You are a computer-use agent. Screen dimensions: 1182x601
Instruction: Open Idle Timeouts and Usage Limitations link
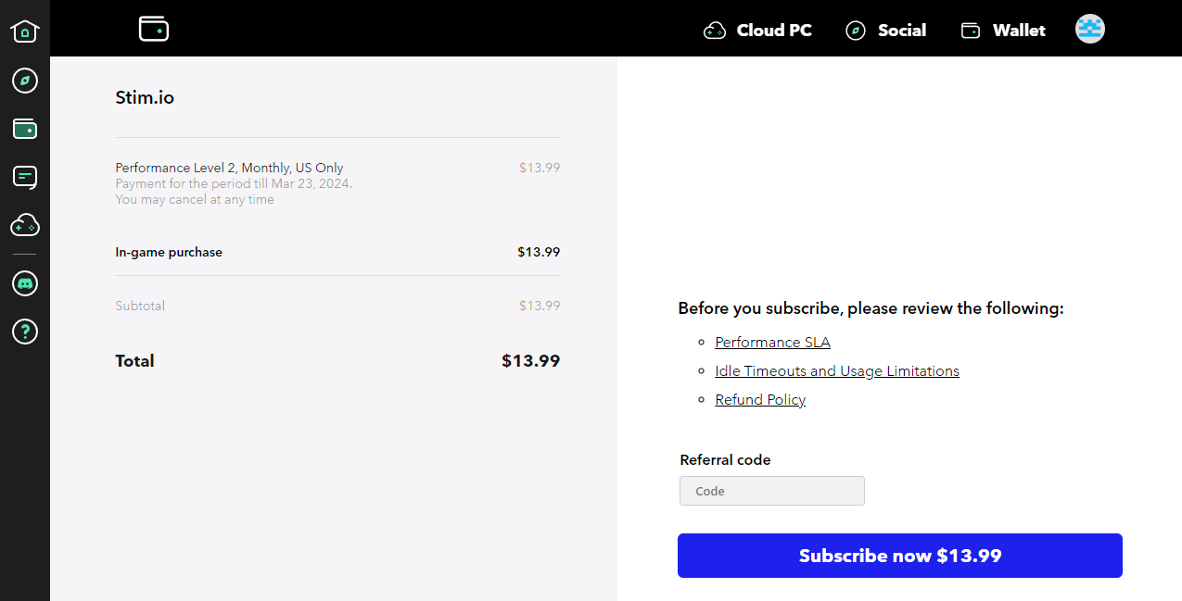pyautogui.click(x=837, y=371)
